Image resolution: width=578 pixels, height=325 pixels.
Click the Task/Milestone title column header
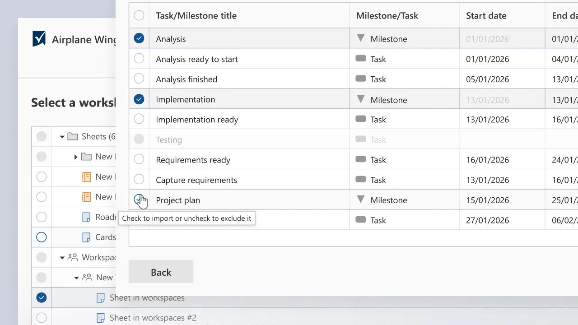[x=196, y=16]
